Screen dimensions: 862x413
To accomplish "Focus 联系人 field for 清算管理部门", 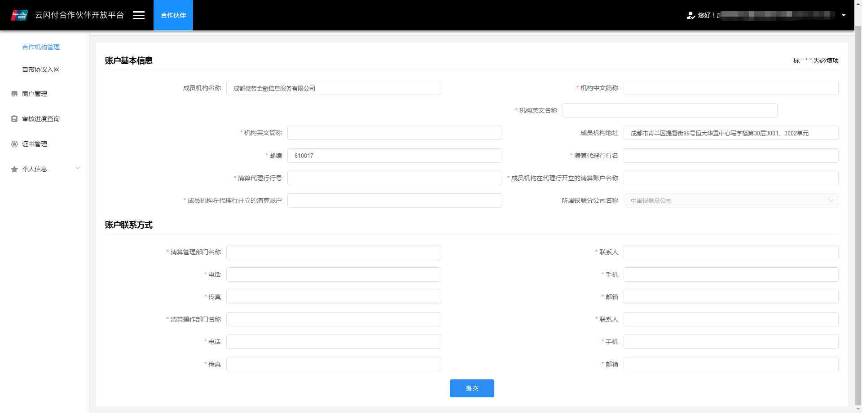I will click(x=731, y=252).
